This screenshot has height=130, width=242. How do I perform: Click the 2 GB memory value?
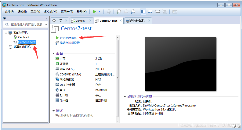tap(98, 59)
